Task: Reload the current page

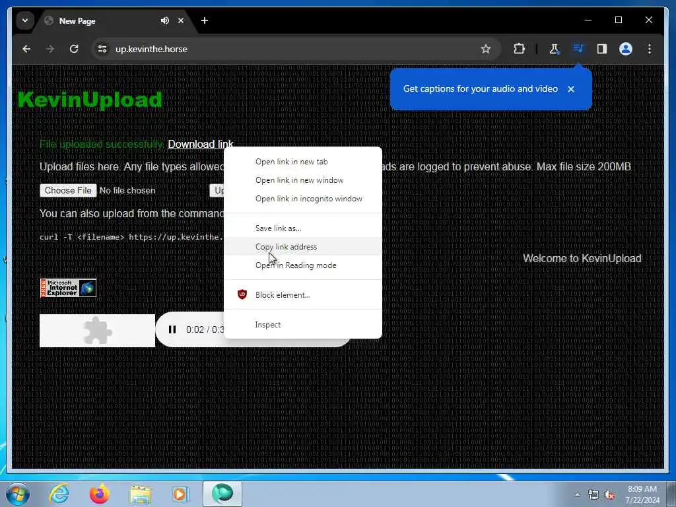Action: click(74, 49)
